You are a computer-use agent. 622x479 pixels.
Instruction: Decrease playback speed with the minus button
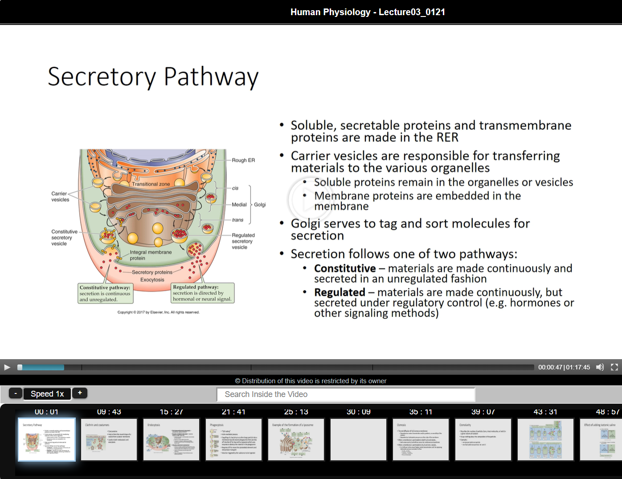(x=16, y=393)
